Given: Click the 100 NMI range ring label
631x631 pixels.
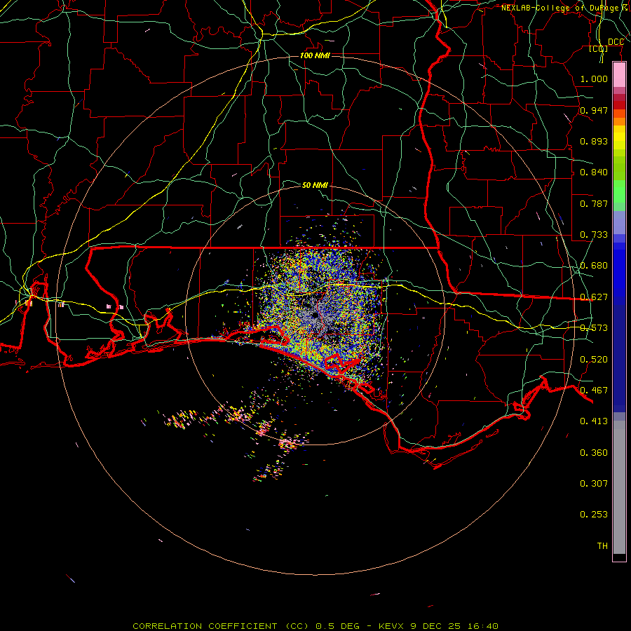Looking at the screenshot, I should tap(315, 55).
